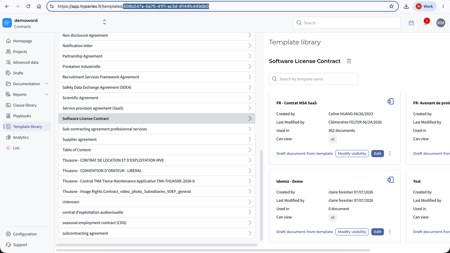
Task: Open the calendar icon in header
Action: tap(411, 23)
